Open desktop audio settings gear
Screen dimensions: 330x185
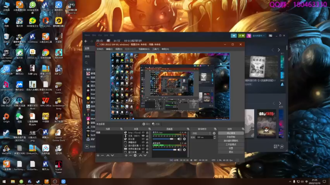point(184,150)
